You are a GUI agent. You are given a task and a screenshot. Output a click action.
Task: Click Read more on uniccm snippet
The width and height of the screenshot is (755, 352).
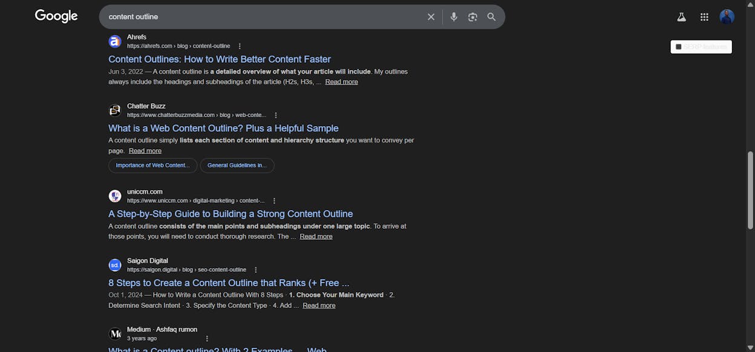coord(316,236)
